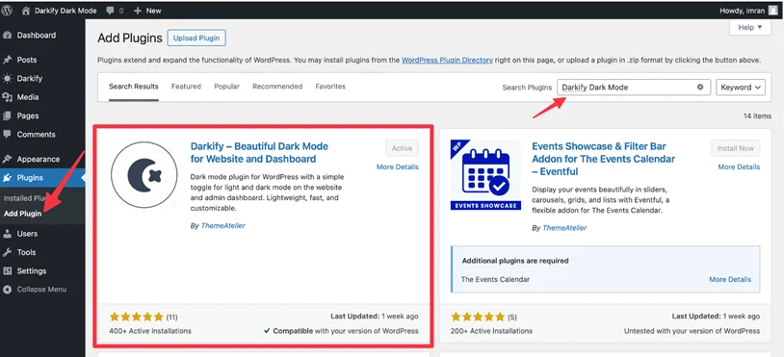
Task: Click the Pages icon in sidebar
Action: [7, 115]
